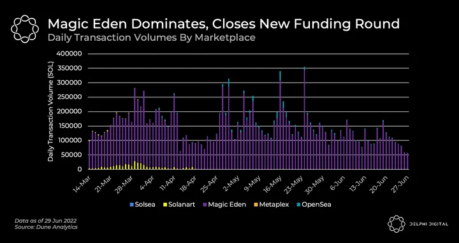The image size is (459, 243).
Task: Click the subtitle 'Daily Transaction Volumes By Marketplace'
Action: pos(151,38)
